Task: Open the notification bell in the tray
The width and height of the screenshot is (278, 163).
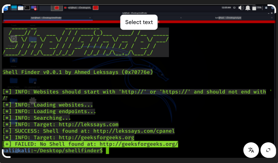Action: tap(248, 8)
